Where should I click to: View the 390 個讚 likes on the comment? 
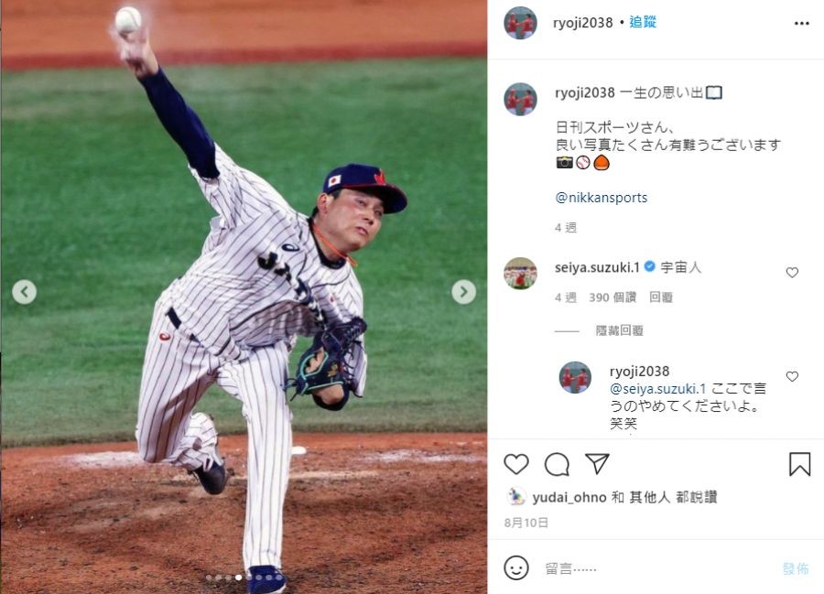click(x=613, y=297)
